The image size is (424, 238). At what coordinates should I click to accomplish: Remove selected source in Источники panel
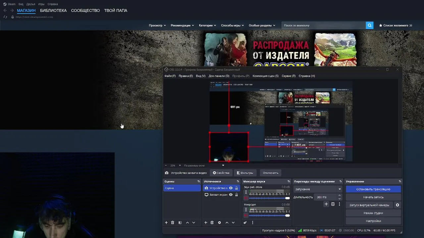(212, 222)
